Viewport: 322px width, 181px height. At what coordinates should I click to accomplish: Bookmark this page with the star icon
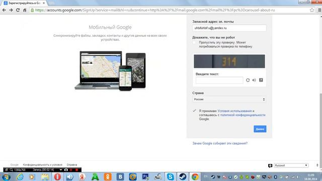312,10
